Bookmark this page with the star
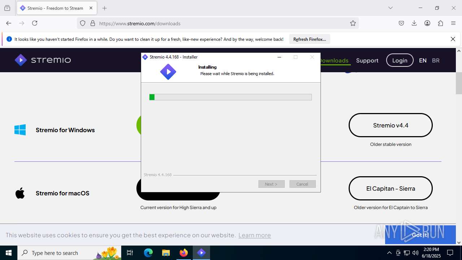The image size is (462, 260). [x=353, y=23]
